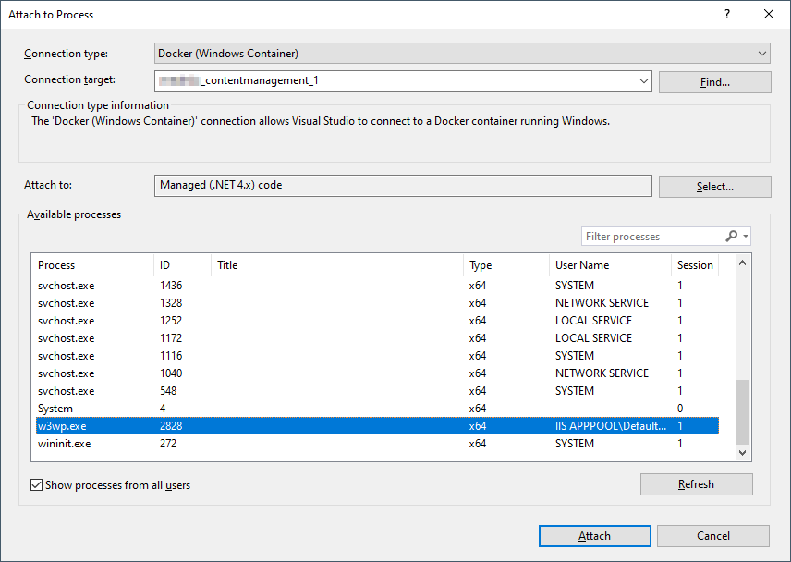
Task: Click the help question mark icon
Action: pyautogui.click(x=727, y=14)
